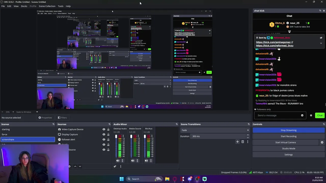Select the starting scene
326x183 pixels.
(28, 129)
